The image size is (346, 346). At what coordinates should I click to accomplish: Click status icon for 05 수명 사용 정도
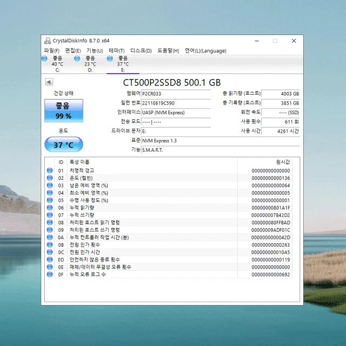pos(50,200)
